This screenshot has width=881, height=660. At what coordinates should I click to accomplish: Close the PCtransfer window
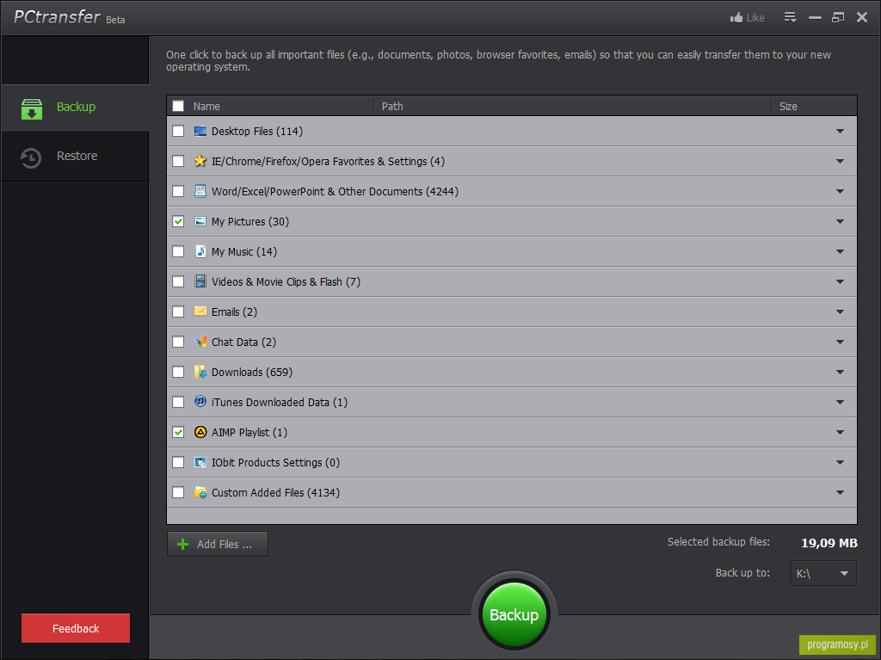tap(862, 17)
